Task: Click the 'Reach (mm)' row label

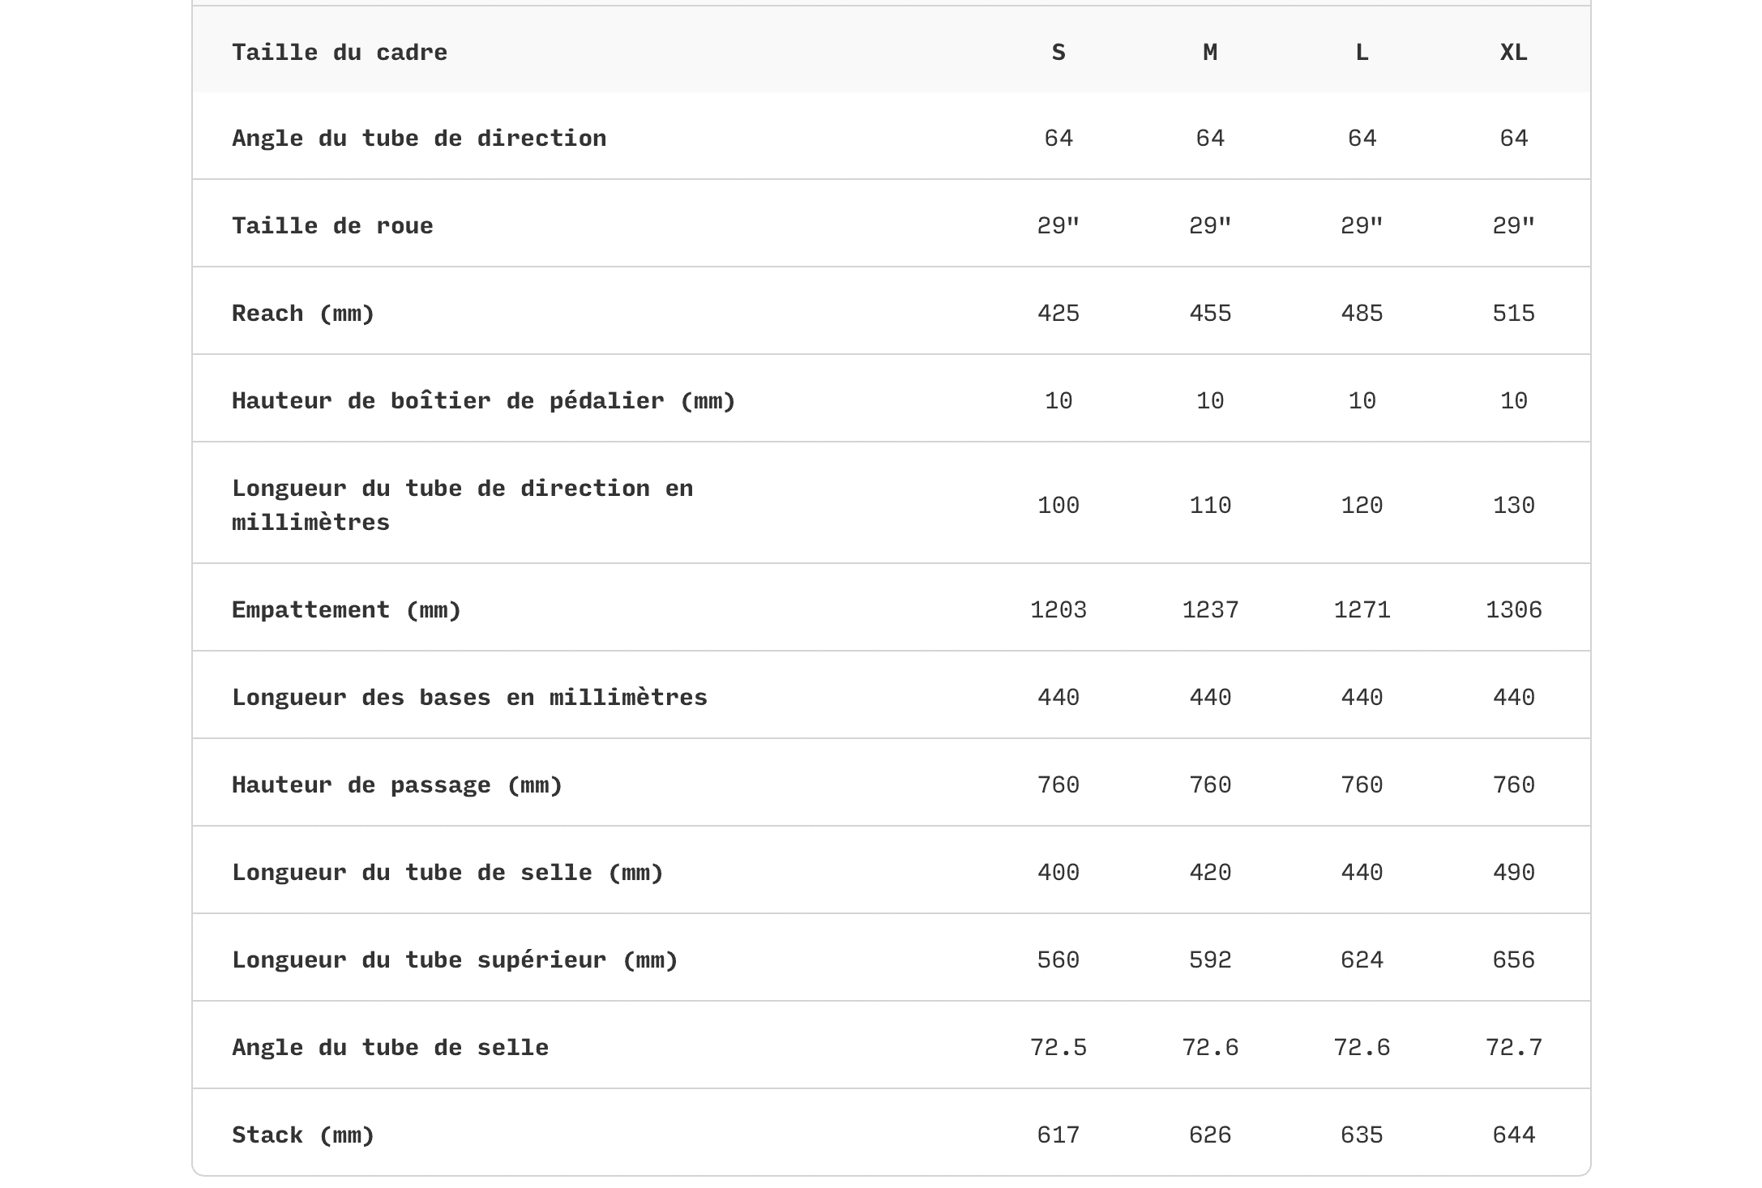Action: tap(303, 314)
